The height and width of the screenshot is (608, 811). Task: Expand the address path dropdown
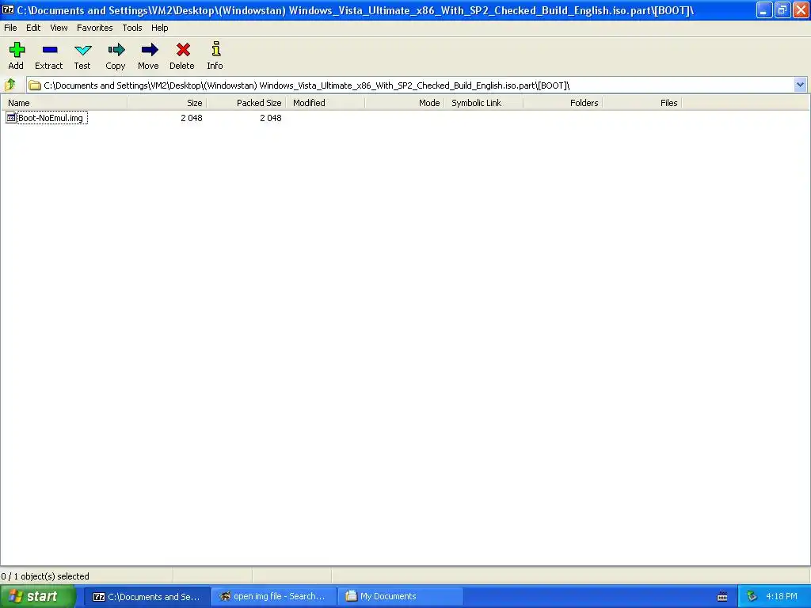click(800, 85)
